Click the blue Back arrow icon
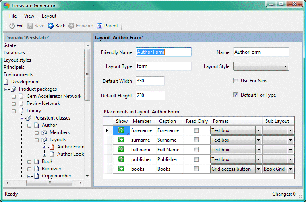Image resolution: width=306 pixels, height=202 pixels. coord(51,26)
